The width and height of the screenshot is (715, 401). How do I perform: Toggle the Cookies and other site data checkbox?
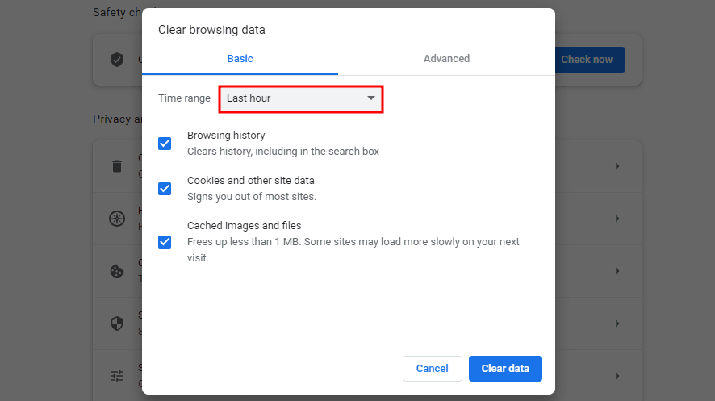(165, 189)
